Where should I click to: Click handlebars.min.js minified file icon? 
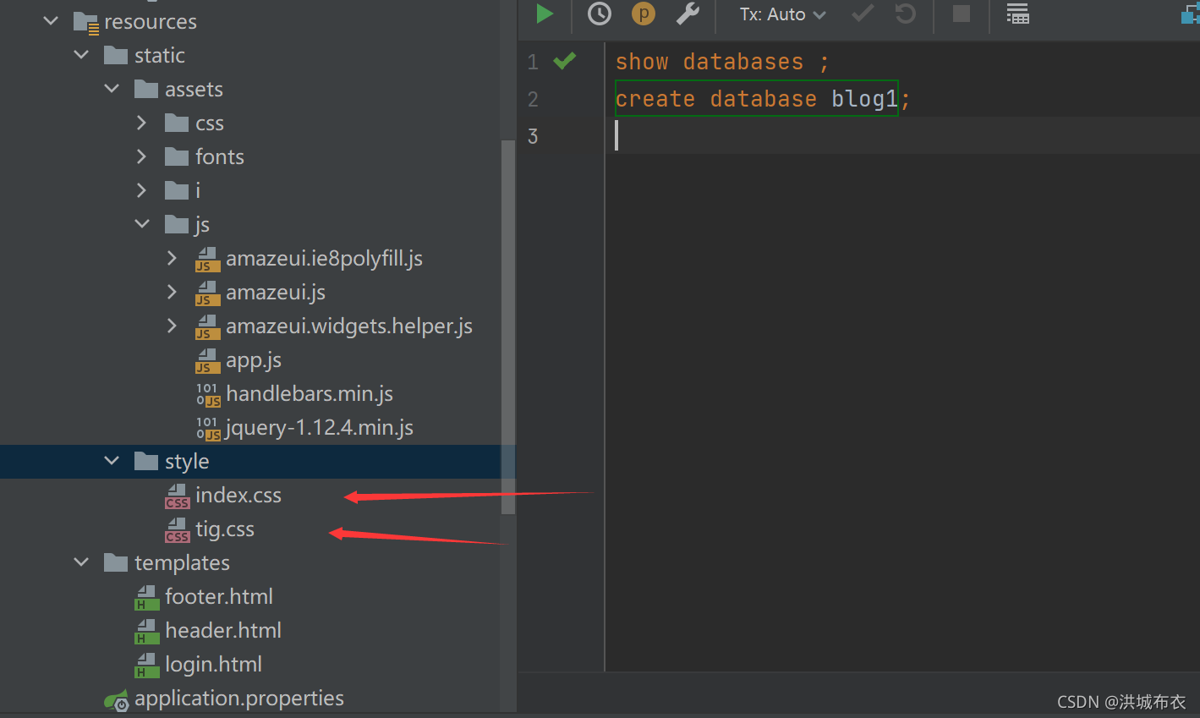208,395
